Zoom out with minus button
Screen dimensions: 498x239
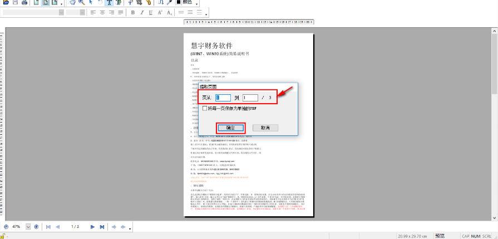coord(6,227)
